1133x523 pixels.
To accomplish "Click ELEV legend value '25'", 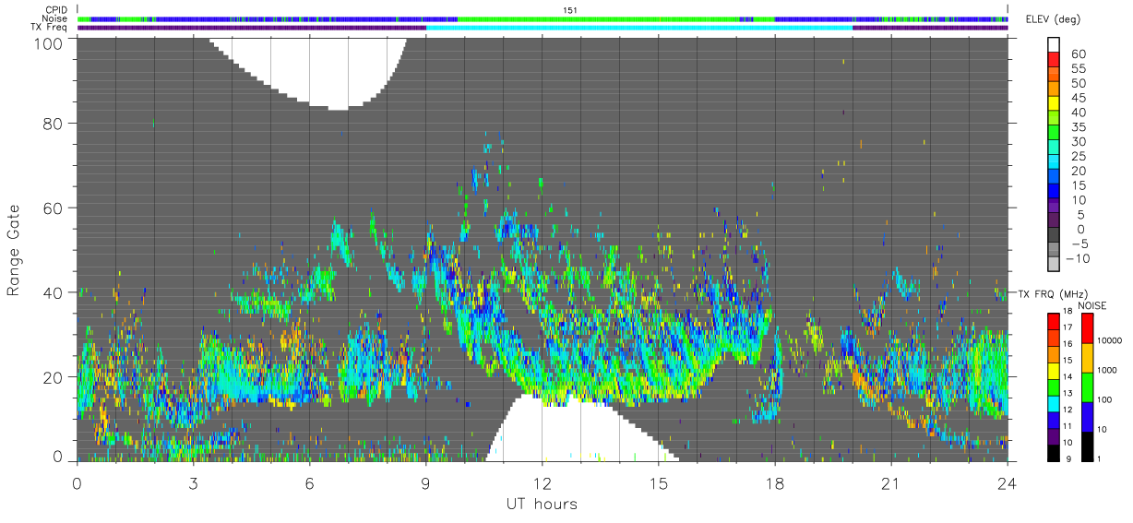I will [x=1079, y=156].
